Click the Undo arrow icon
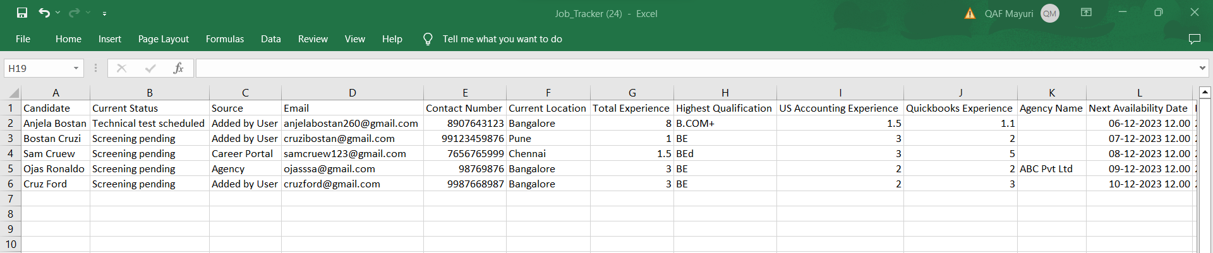 click(44, 13)
